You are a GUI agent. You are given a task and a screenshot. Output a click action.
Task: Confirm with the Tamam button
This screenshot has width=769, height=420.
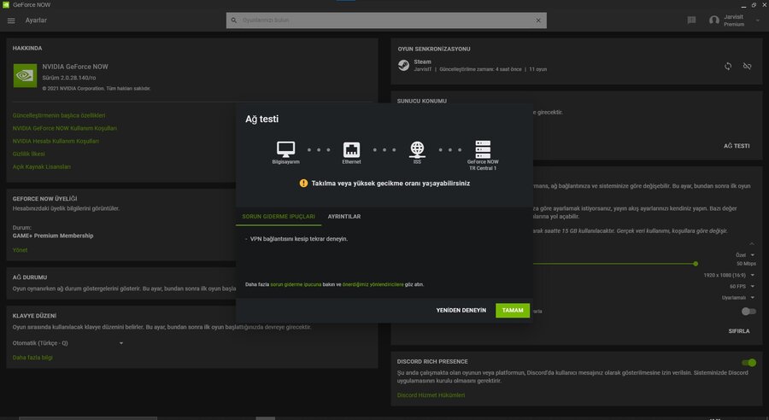click(513, 310)
